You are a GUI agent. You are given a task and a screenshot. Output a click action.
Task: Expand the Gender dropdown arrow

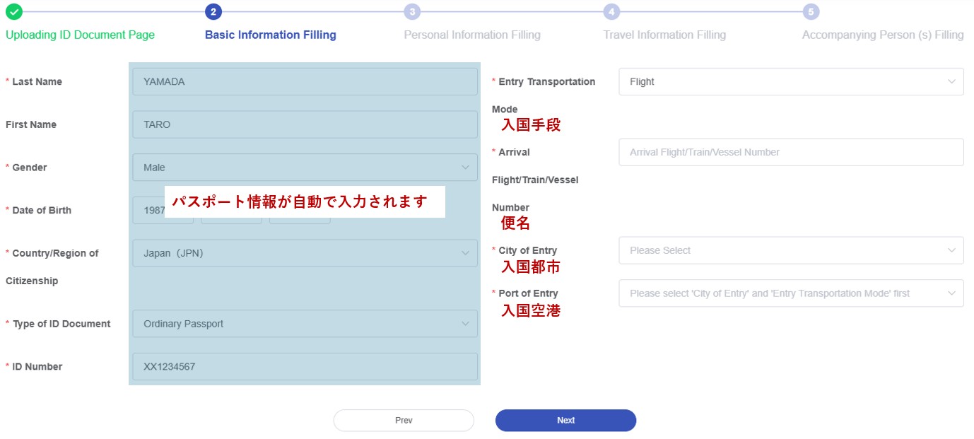point(465,168)
